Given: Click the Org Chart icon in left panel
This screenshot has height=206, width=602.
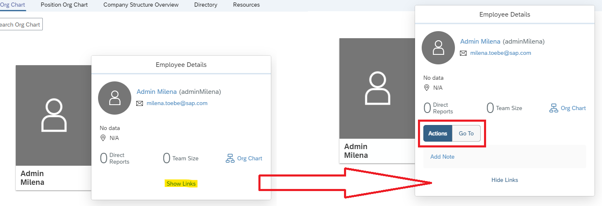Looking at the screenshot, I should tap(230, 159).
